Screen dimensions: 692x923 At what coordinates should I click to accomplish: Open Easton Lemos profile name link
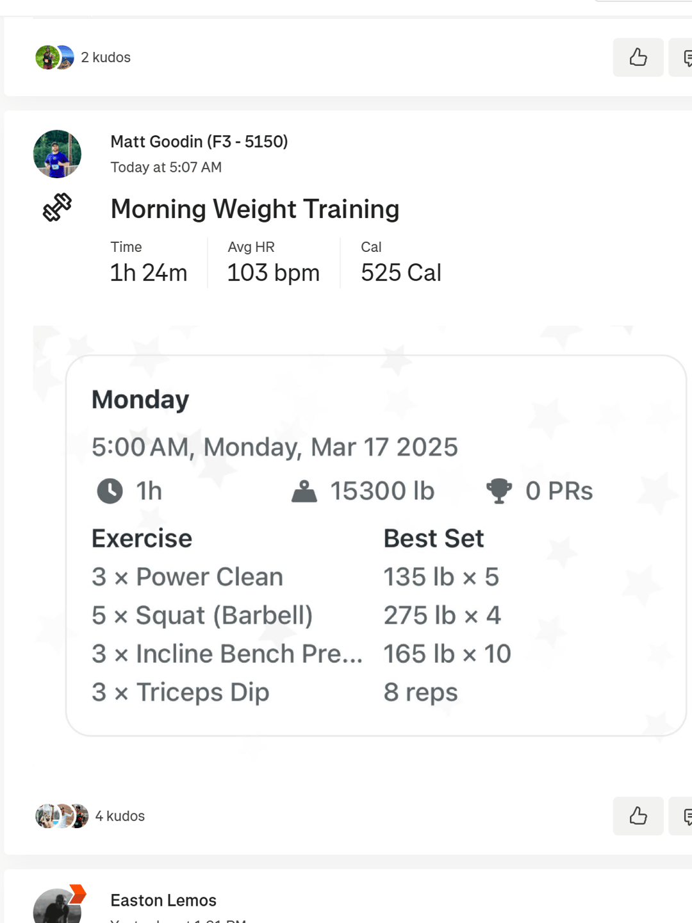[163, 901]
